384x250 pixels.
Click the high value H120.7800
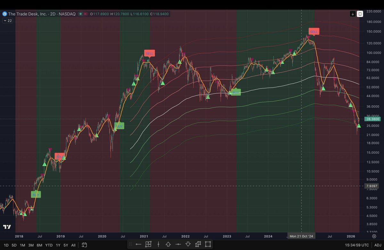click(119, 14)
